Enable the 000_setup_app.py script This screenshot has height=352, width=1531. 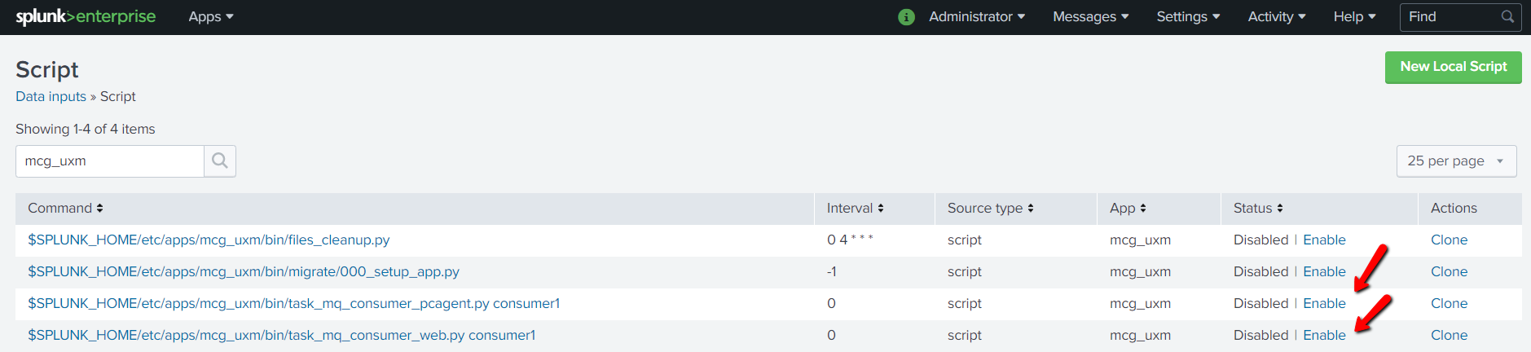point(1324,271)
